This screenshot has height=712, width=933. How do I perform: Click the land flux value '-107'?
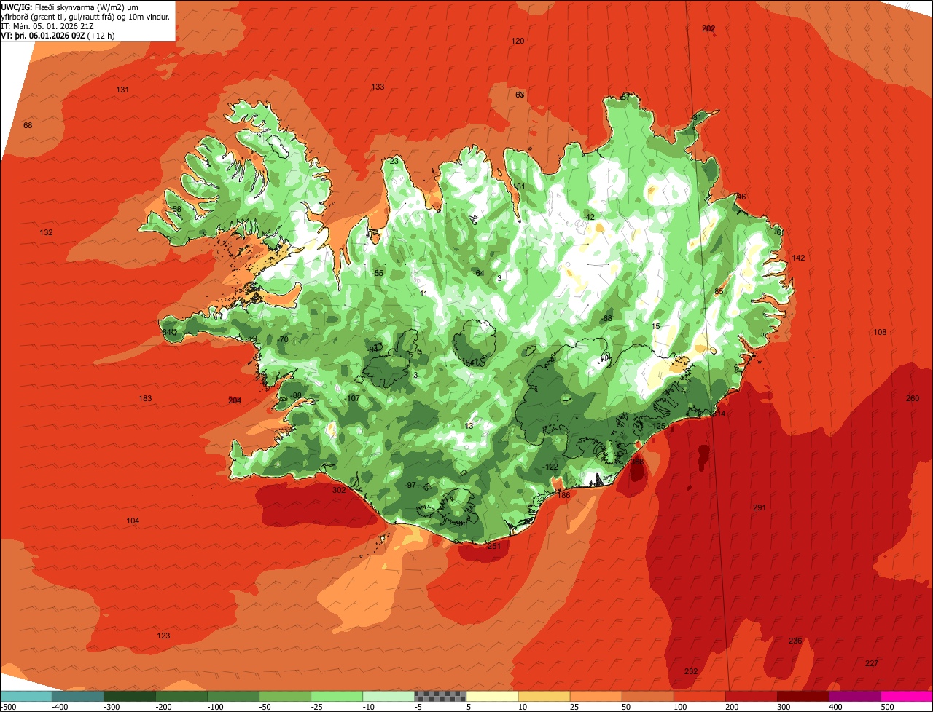352,398
